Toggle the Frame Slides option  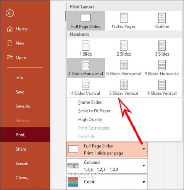[x=90, y=103]
